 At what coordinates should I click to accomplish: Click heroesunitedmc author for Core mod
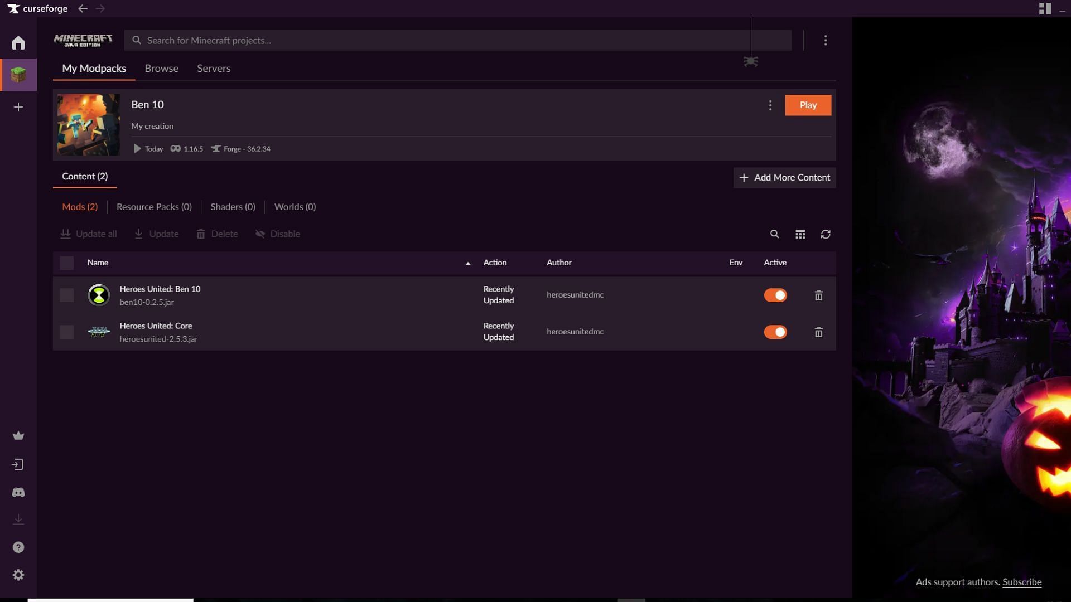(x=575, y=332)
